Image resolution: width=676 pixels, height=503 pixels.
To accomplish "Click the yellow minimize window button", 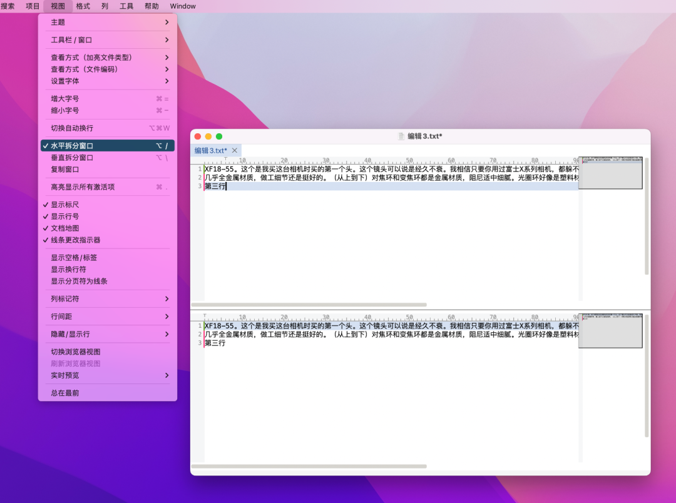I will click(208, 136).
